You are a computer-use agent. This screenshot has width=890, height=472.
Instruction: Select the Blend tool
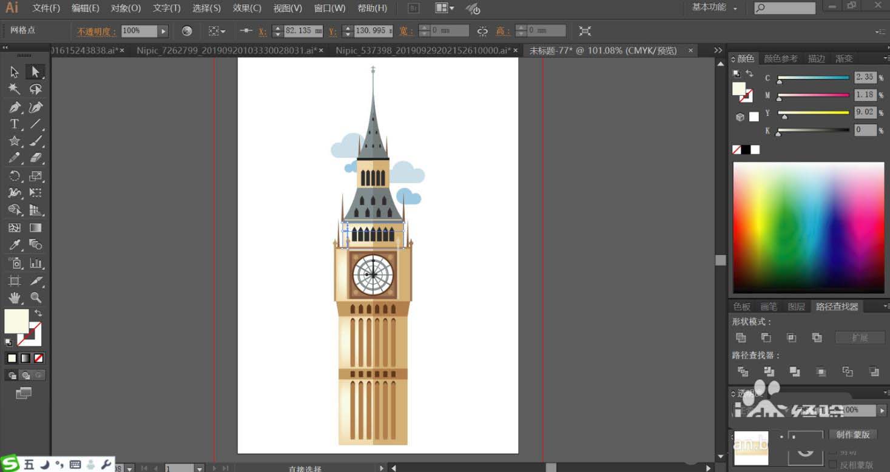35,244
